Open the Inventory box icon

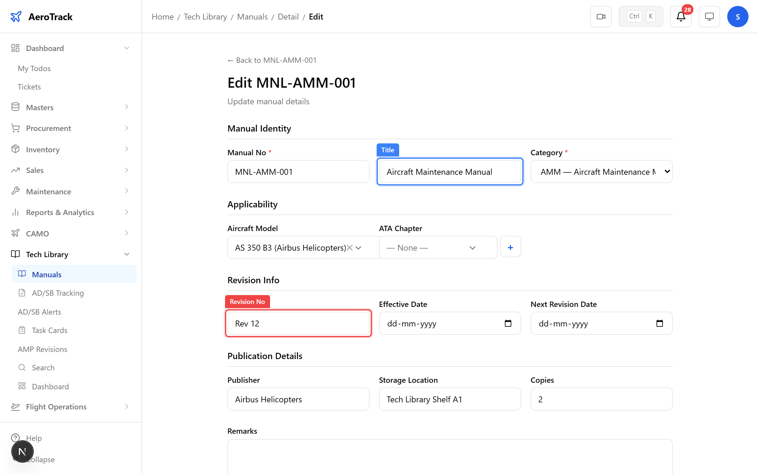click(x=15, y=149)
